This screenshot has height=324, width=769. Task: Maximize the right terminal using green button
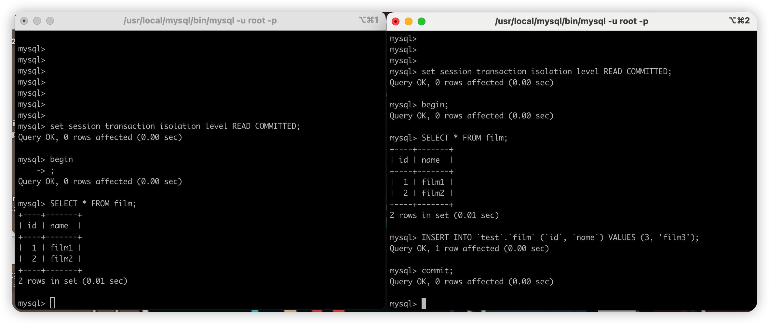pos(422,21)
